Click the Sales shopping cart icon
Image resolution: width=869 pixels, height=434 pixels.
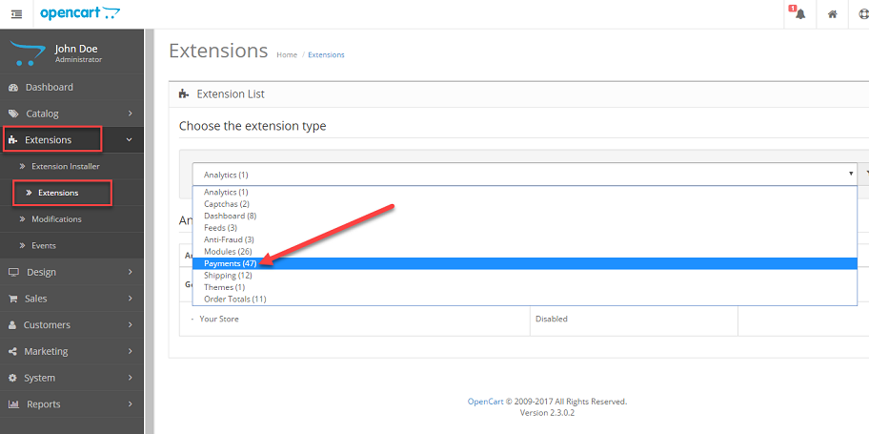[12, 299]
